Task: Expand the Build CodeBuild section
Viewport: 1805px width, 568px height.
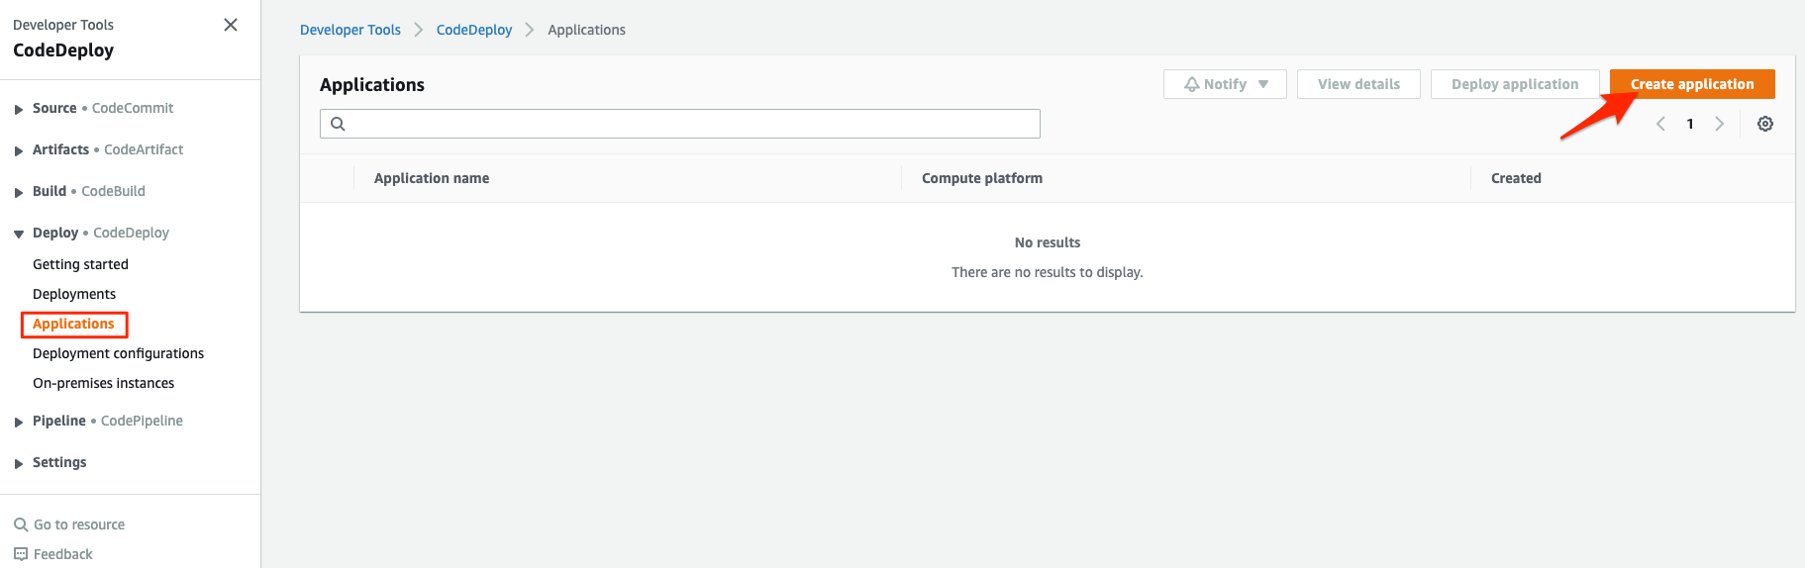Action: coord(19,192)
